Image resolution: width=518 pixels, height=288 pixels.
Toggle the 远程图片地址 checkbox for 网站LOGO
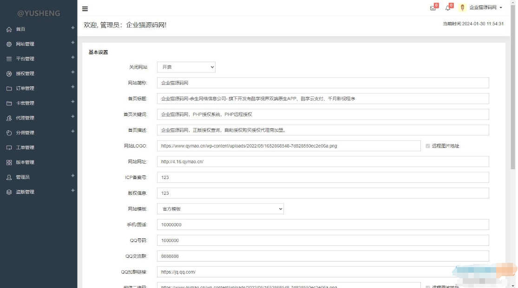428,146
